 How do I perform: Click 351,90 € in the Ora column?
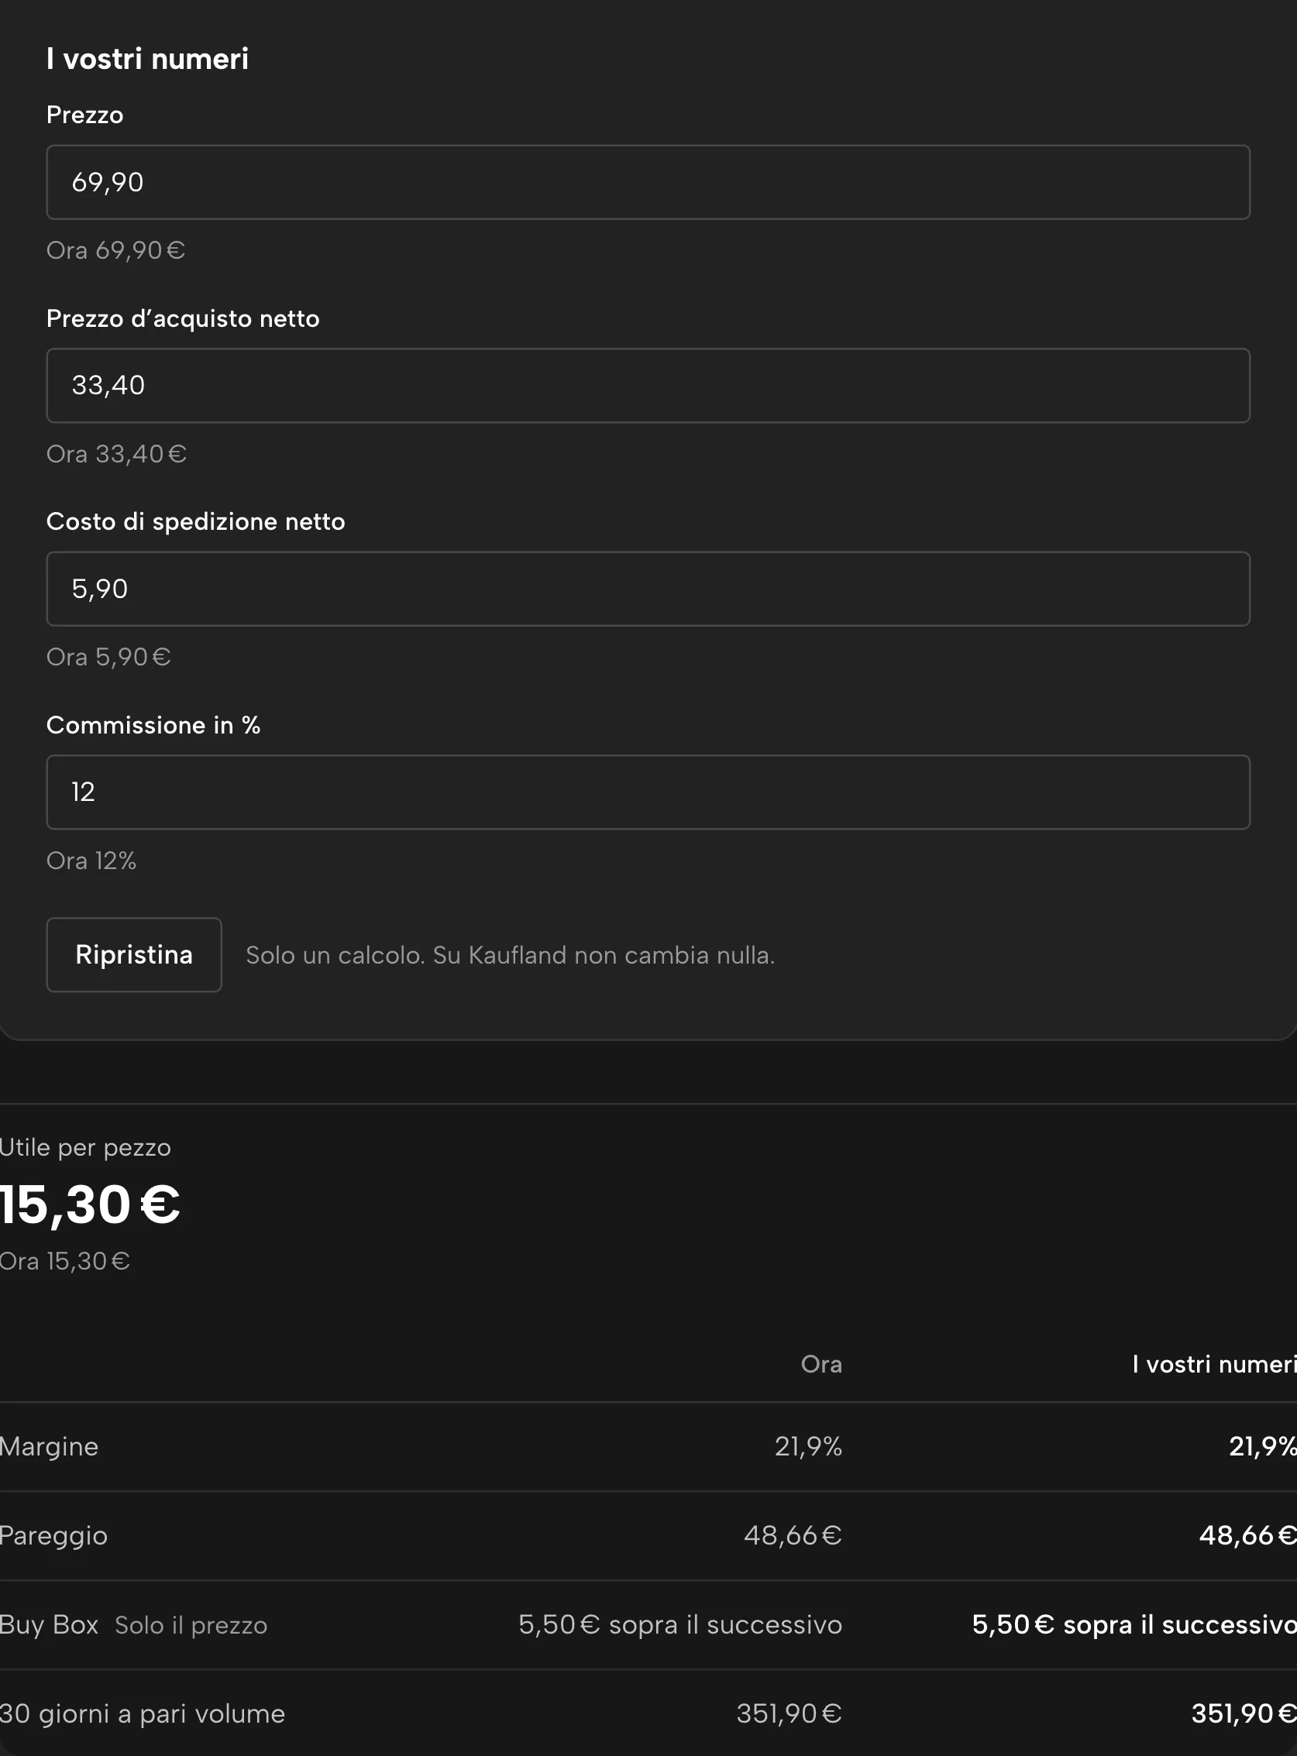(789, 1713)
